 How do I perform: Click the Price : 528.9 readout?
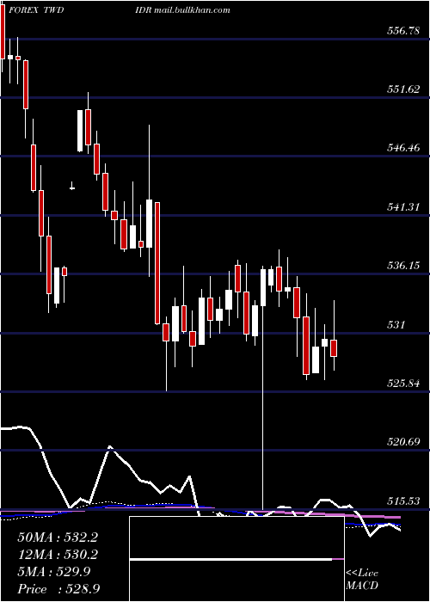coord(58,589)
